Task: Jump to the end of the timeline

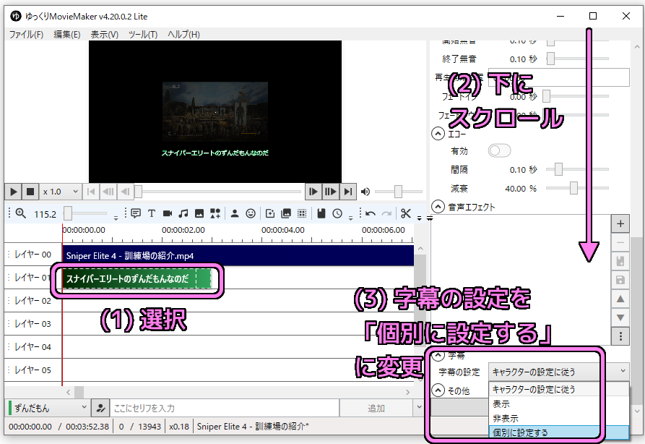Action: [348, 192]
